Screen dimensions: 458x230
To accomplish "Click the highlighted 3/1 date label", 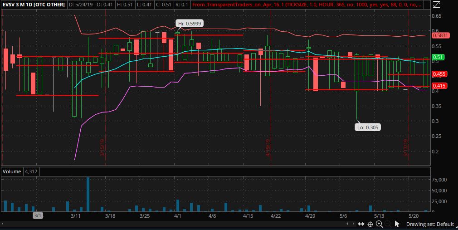I will 38,216.
